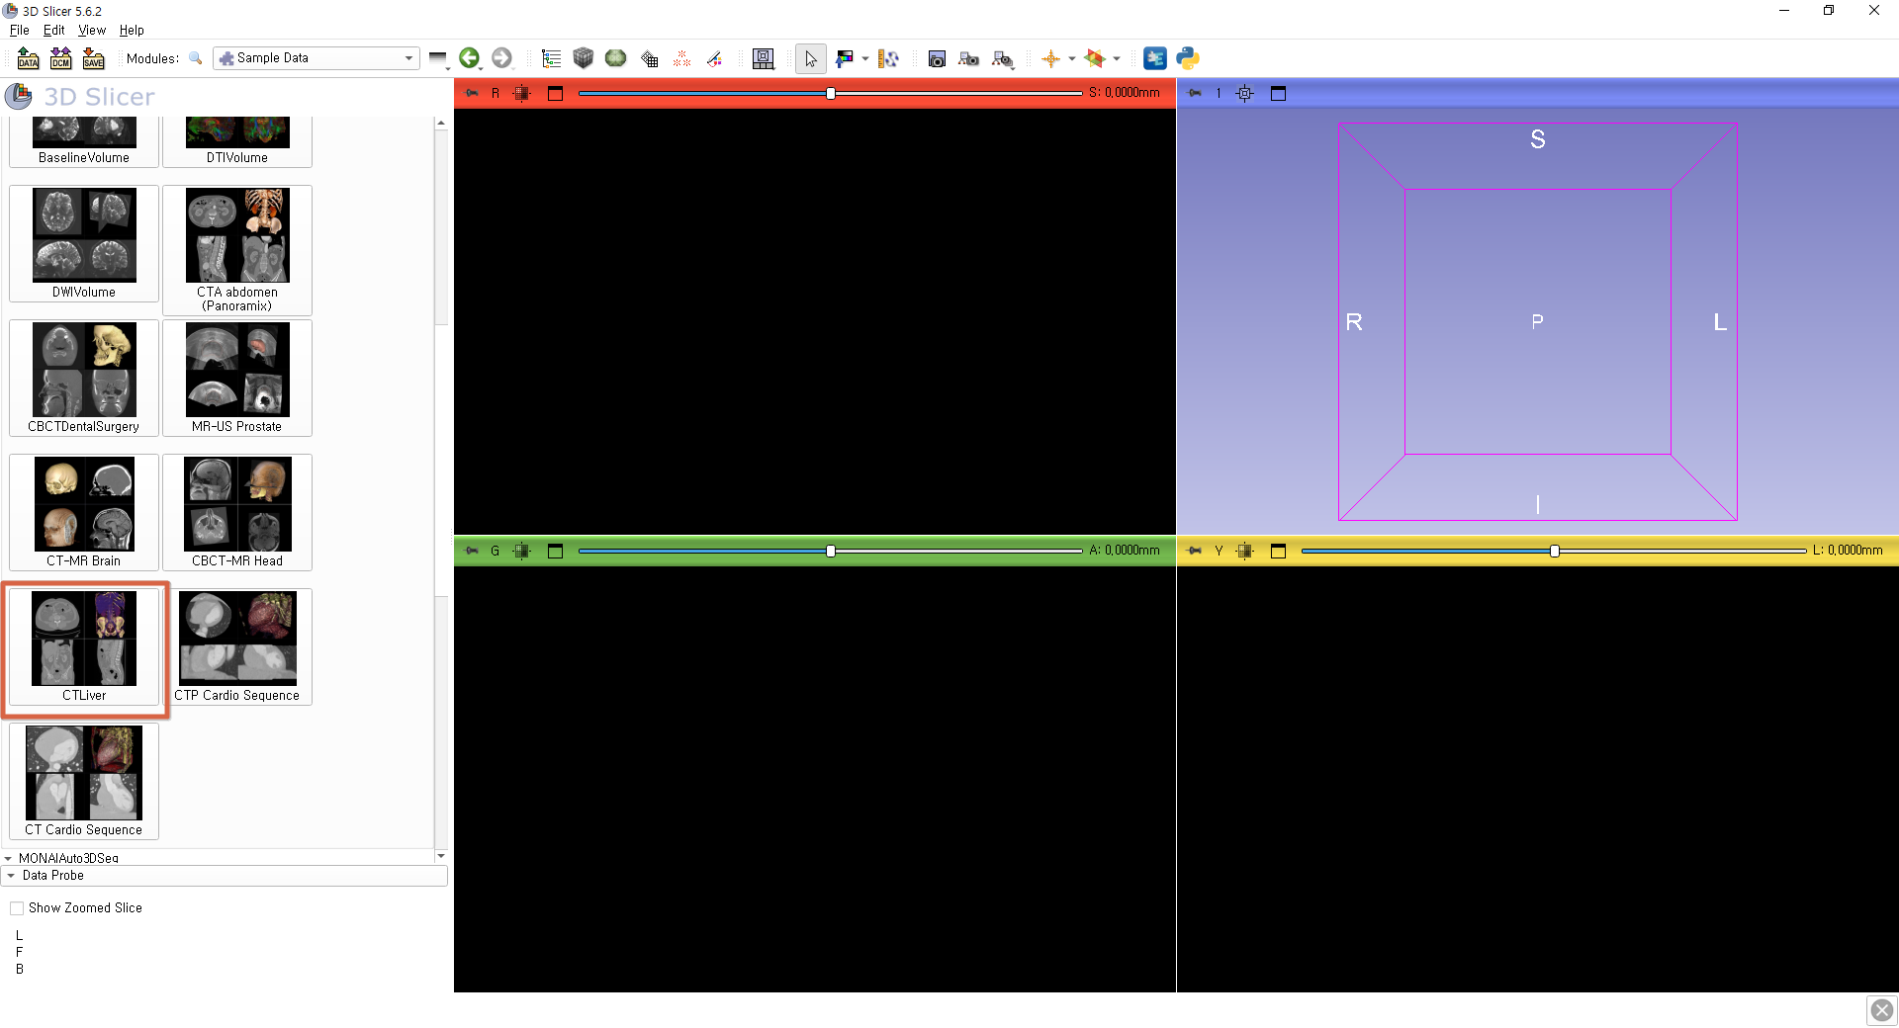Click the DATA load icon in toolbar

point(28,58)
